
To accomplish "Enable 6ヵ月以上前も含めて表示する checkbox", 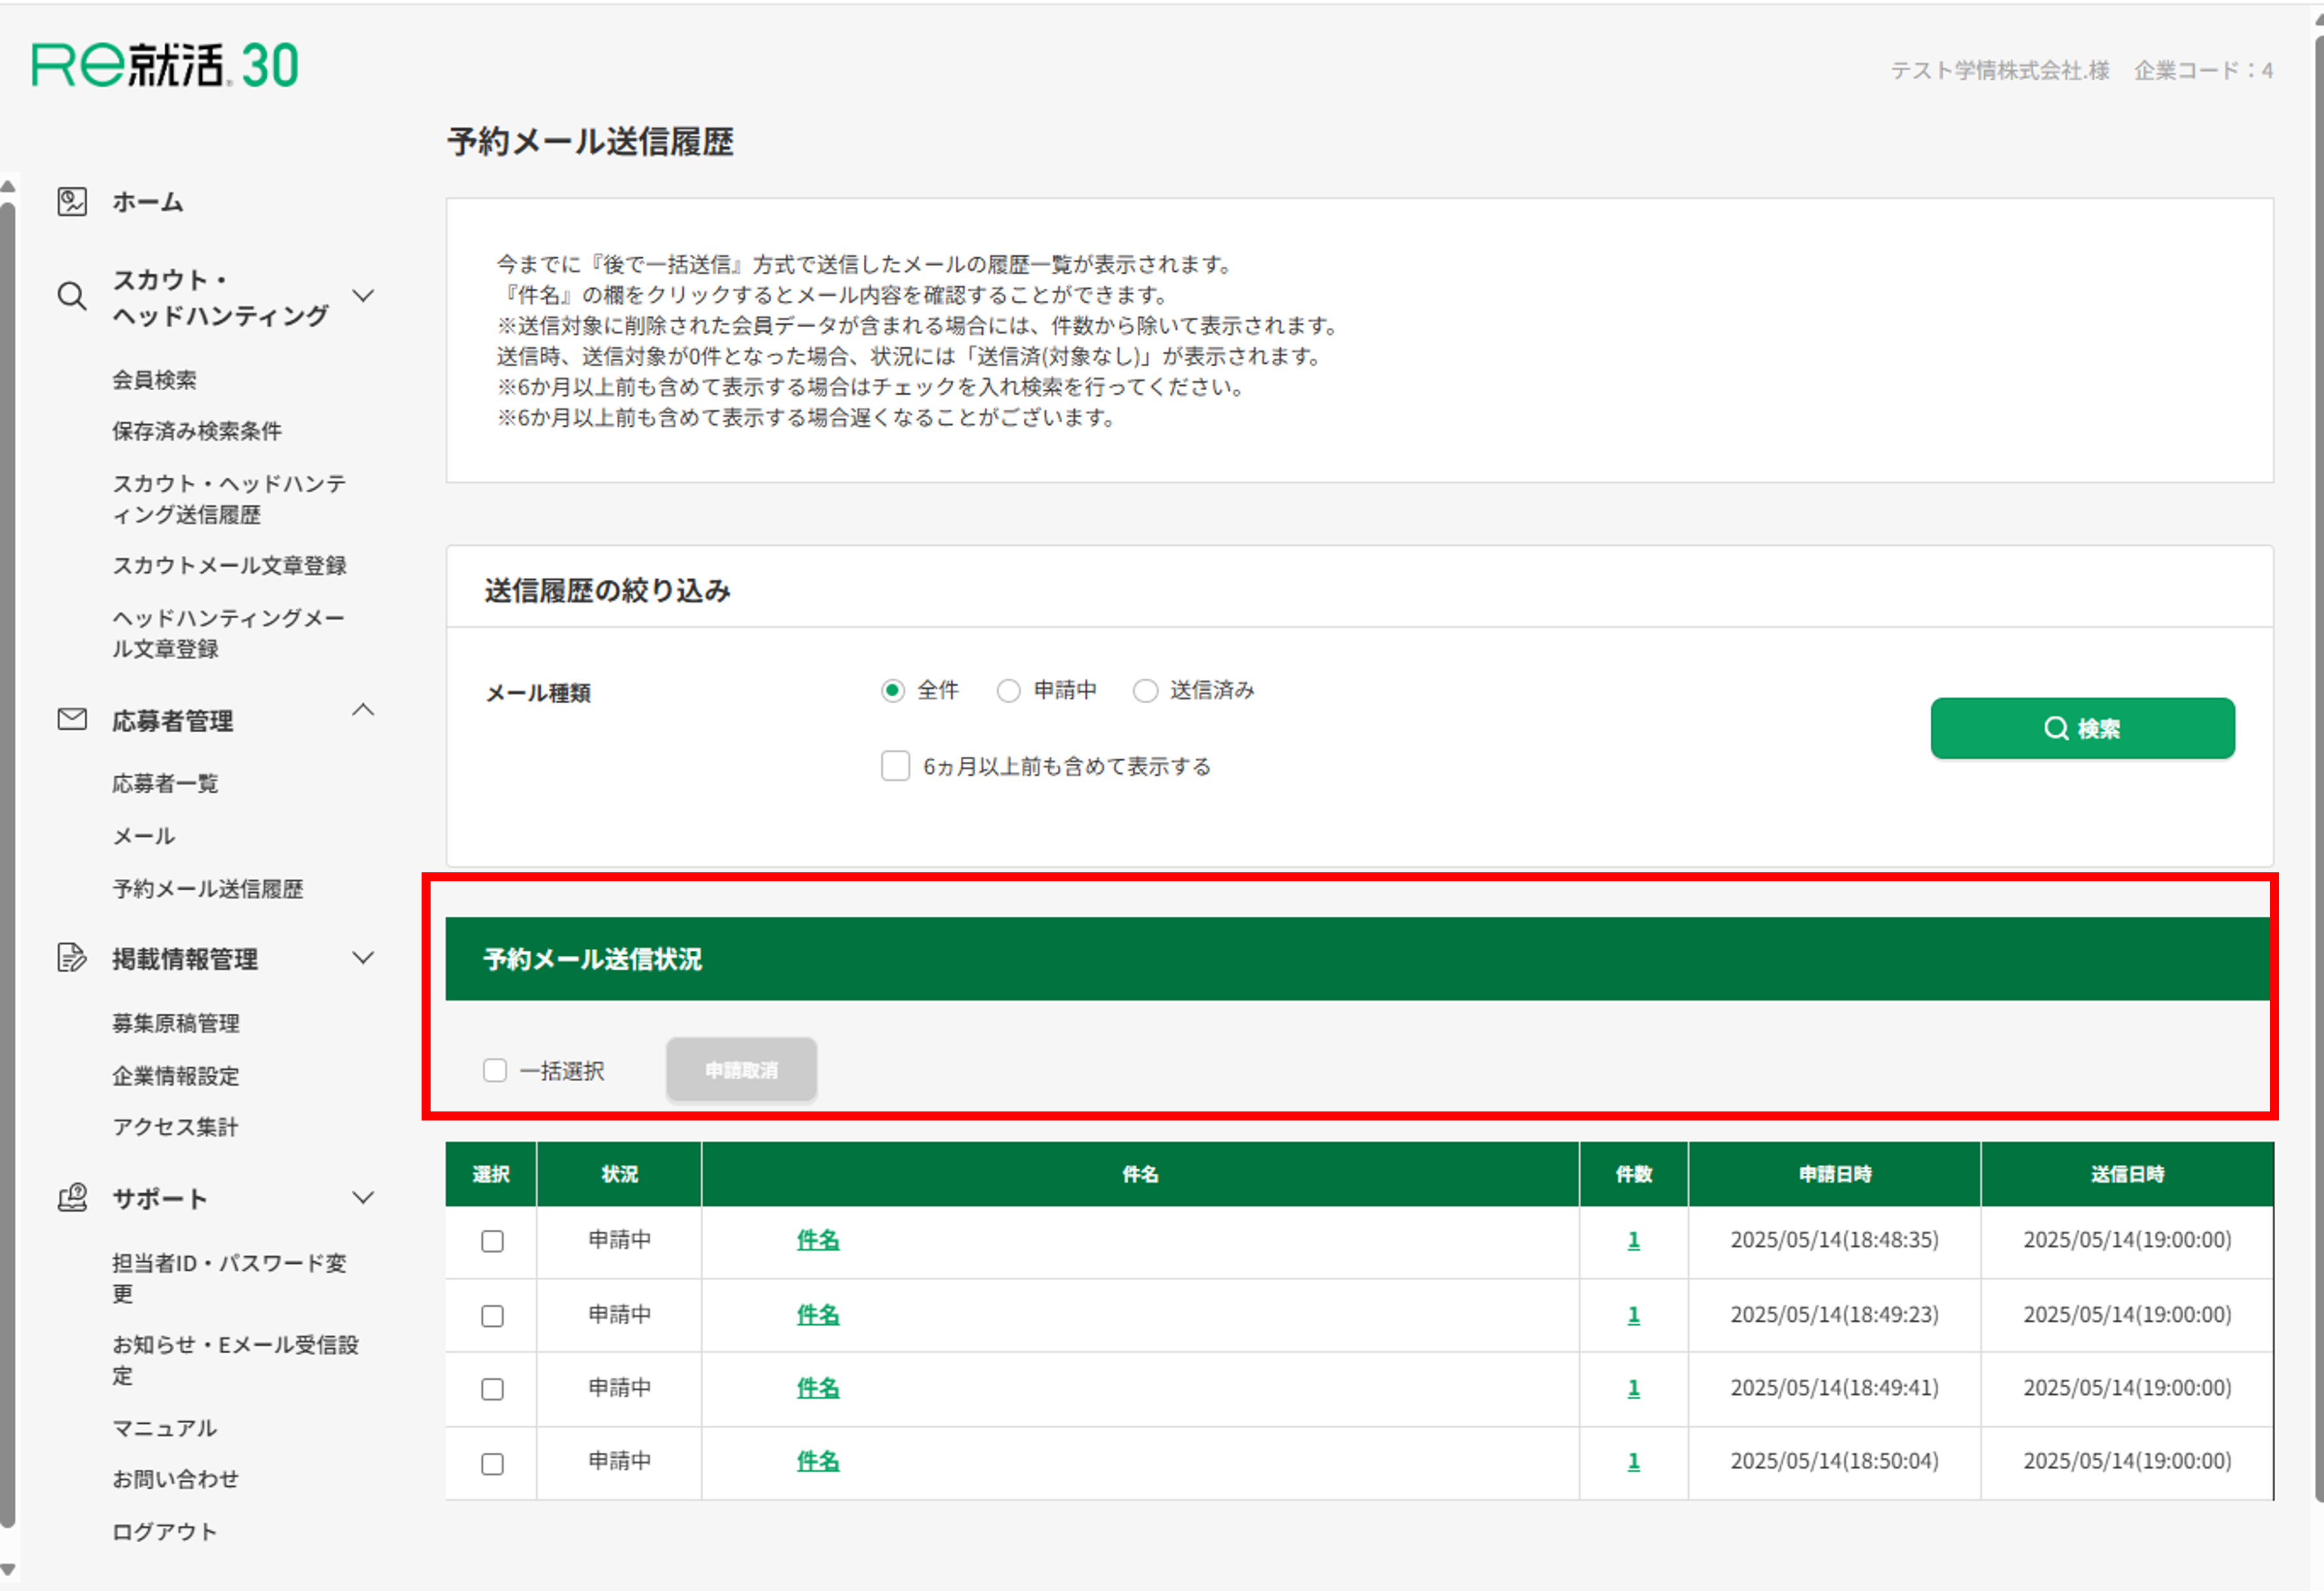I will click(896, 766).
